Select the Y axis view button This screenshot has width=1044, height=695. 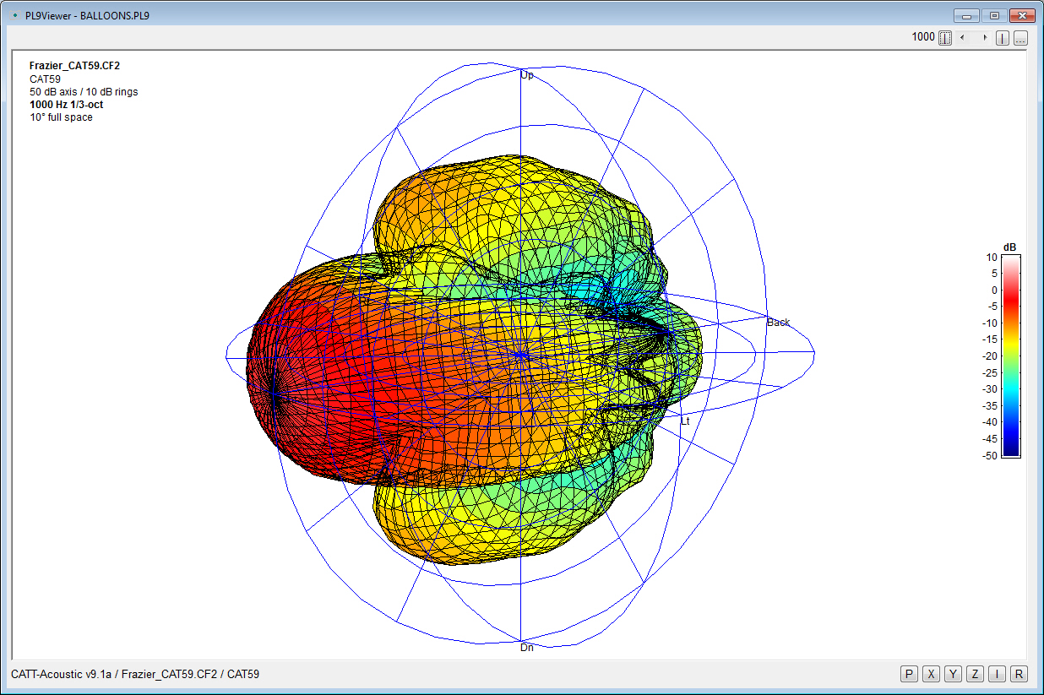(953, 673)
